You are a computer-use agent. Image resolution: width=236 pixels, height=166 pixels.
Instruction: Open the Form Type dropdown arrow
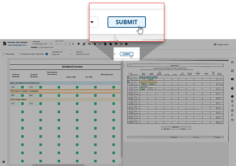[x=115, y=54]
